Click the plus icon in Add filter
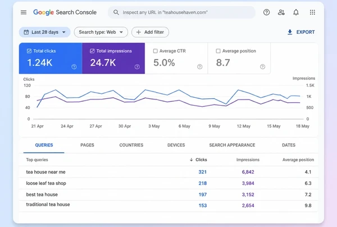This screenshot has width=337, height=227. [139, 32]
